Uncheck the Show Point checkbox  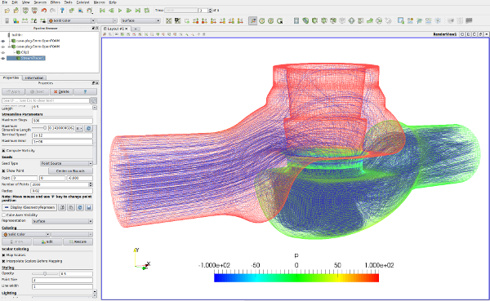tap(4, 170)
